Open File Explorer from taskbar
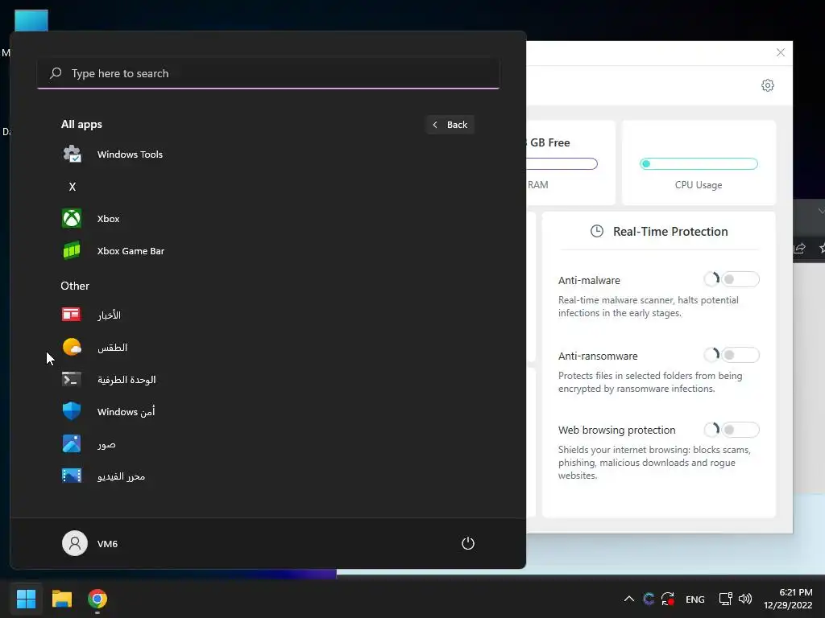The image size is (825, 618). coord(61,599)
